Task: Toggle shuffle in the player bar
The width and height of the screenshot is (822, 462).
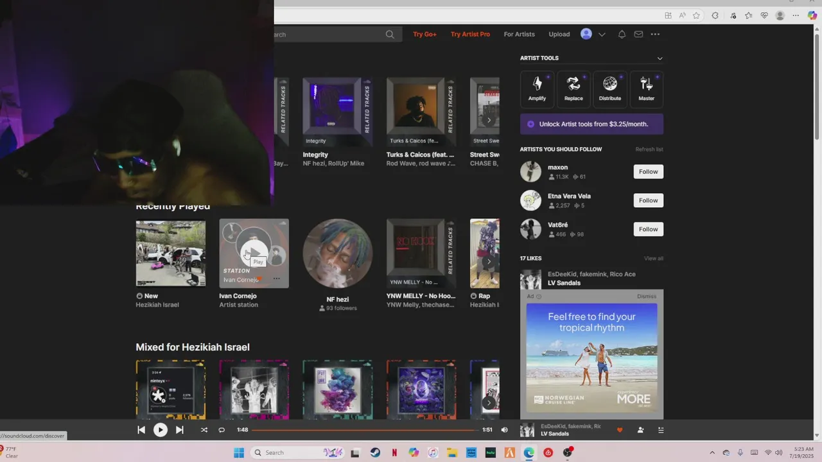Action: (204, 430)
